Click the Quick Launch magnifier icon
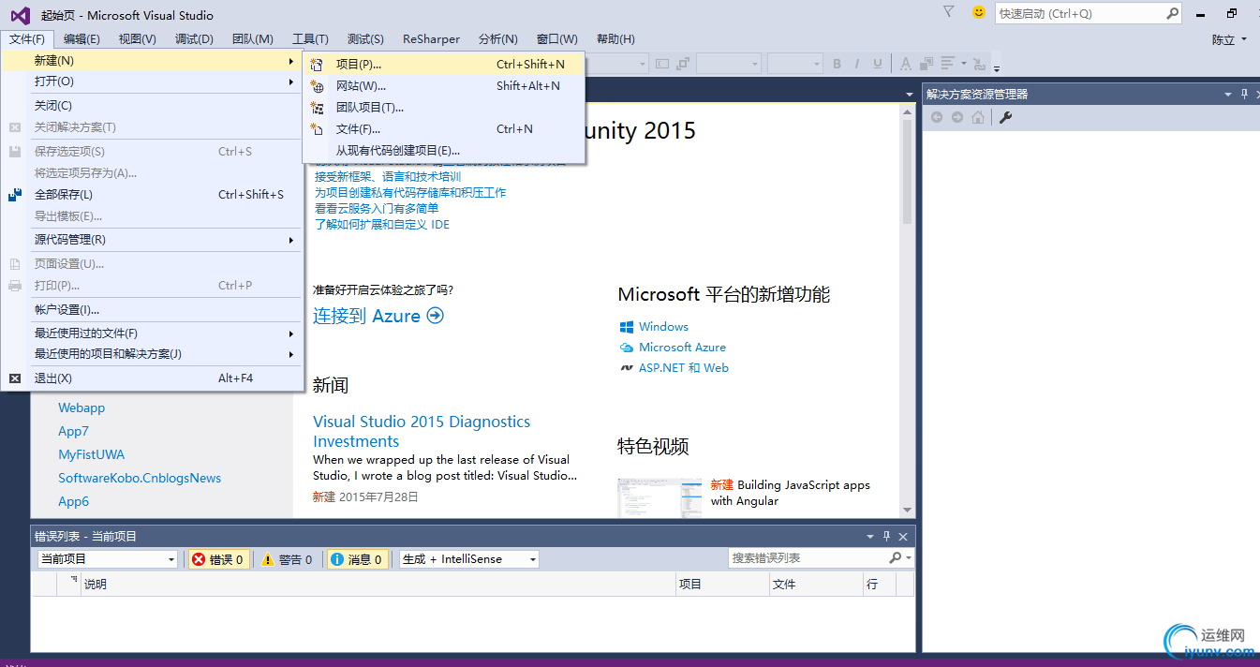 [1172, 13]
